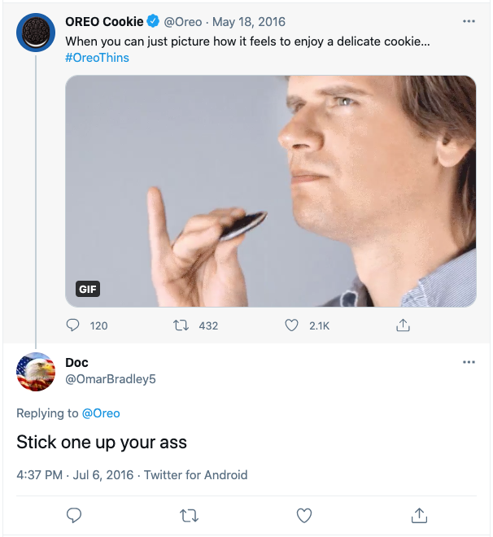Reply to Doc's tweet

[73, 515]
